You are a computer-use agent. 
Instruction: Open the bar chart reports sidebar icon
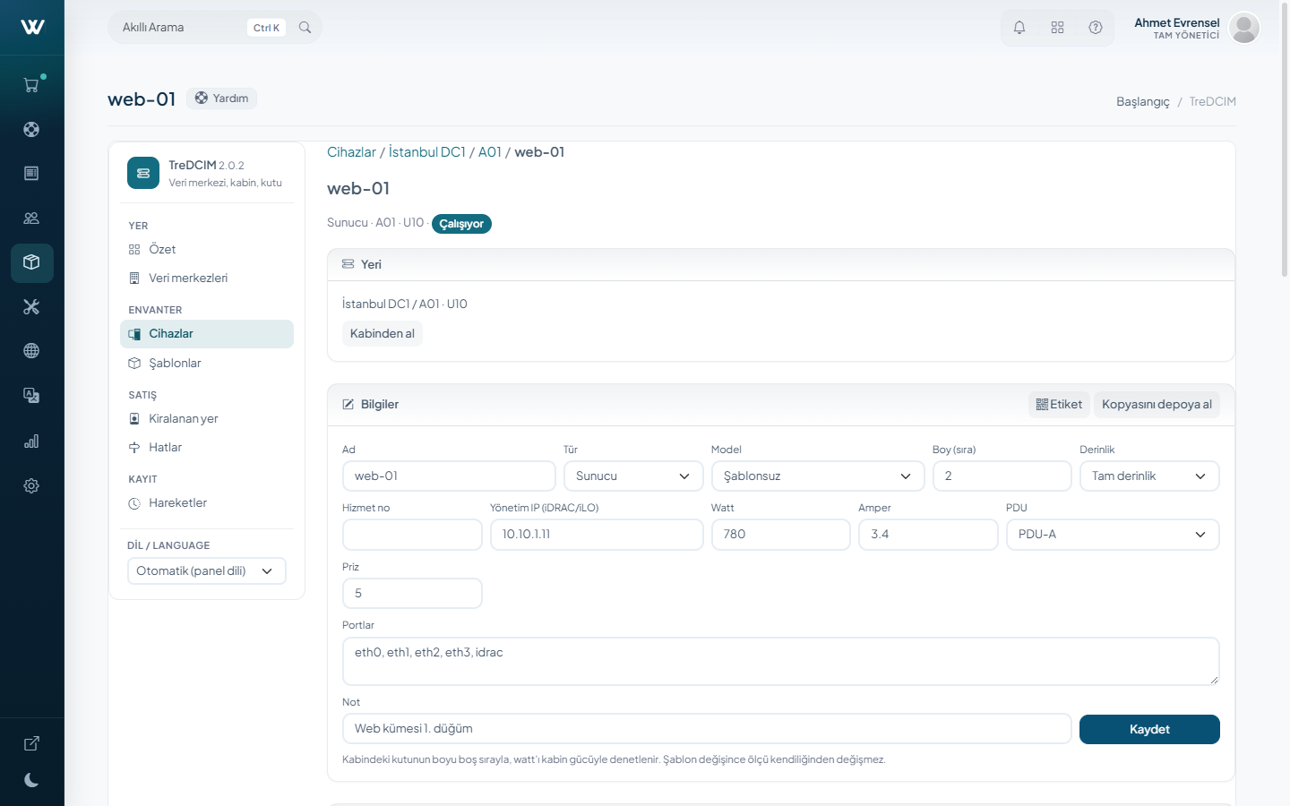tap(31, 441)
